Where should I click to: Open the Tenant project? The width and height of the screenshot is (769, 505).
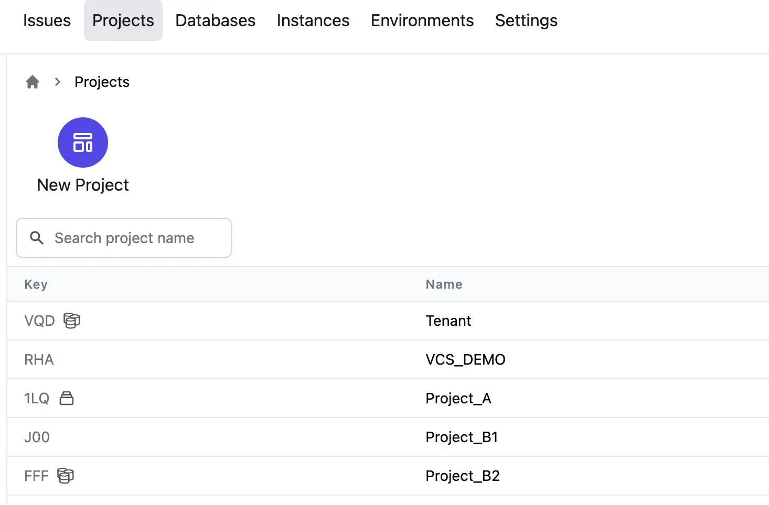coord(448,321)
